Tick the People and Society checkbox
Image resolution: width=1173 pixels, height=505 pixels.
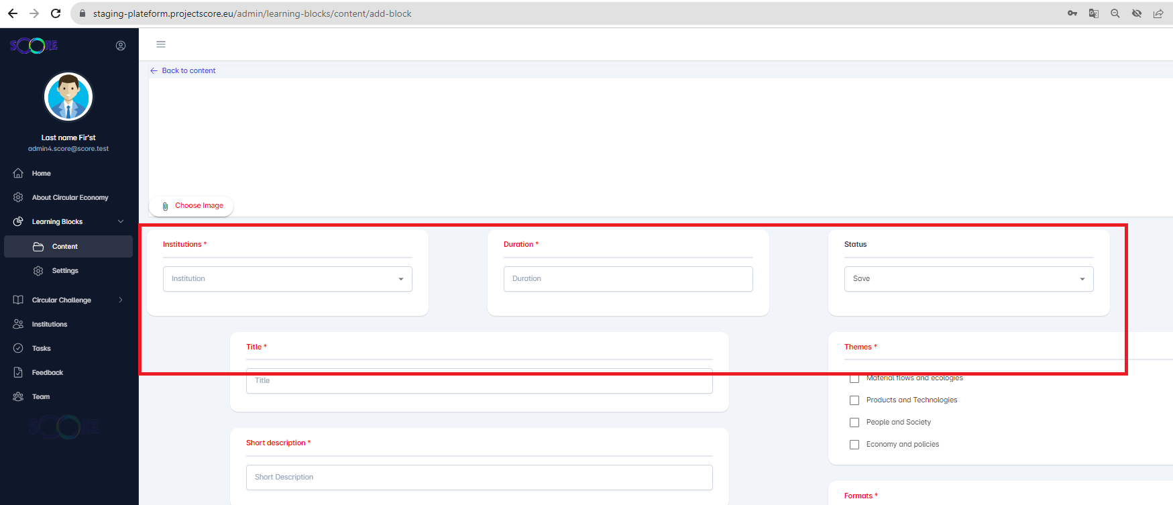854,423
